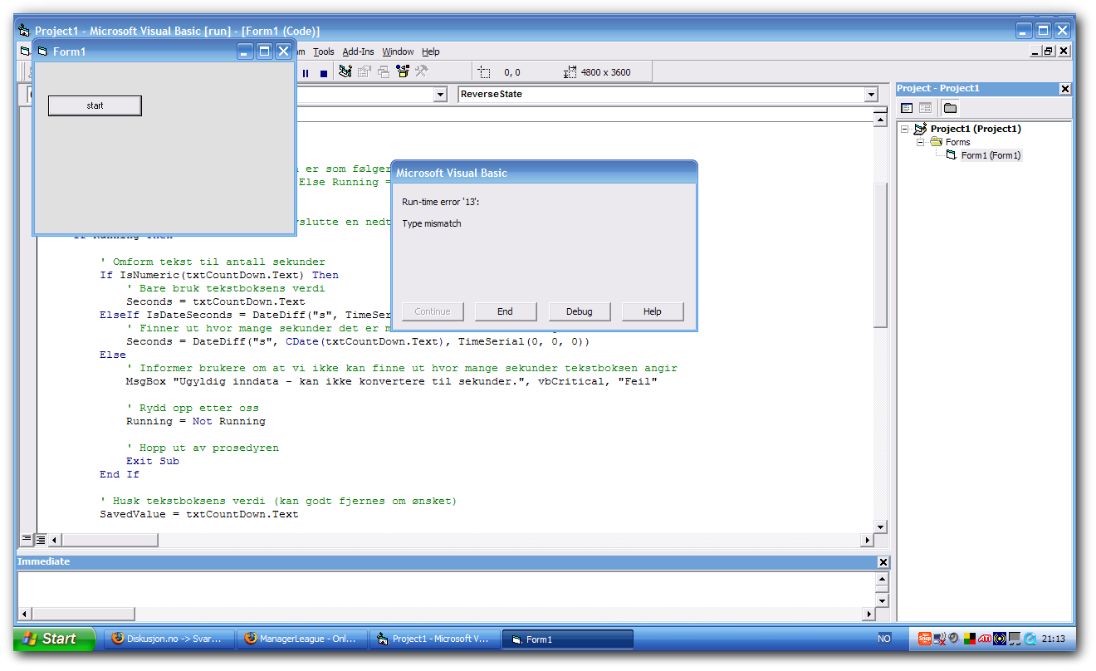The image size is (1096, 671).
Task: Click the Project1 project icon in tree
Action: point(919,129)
